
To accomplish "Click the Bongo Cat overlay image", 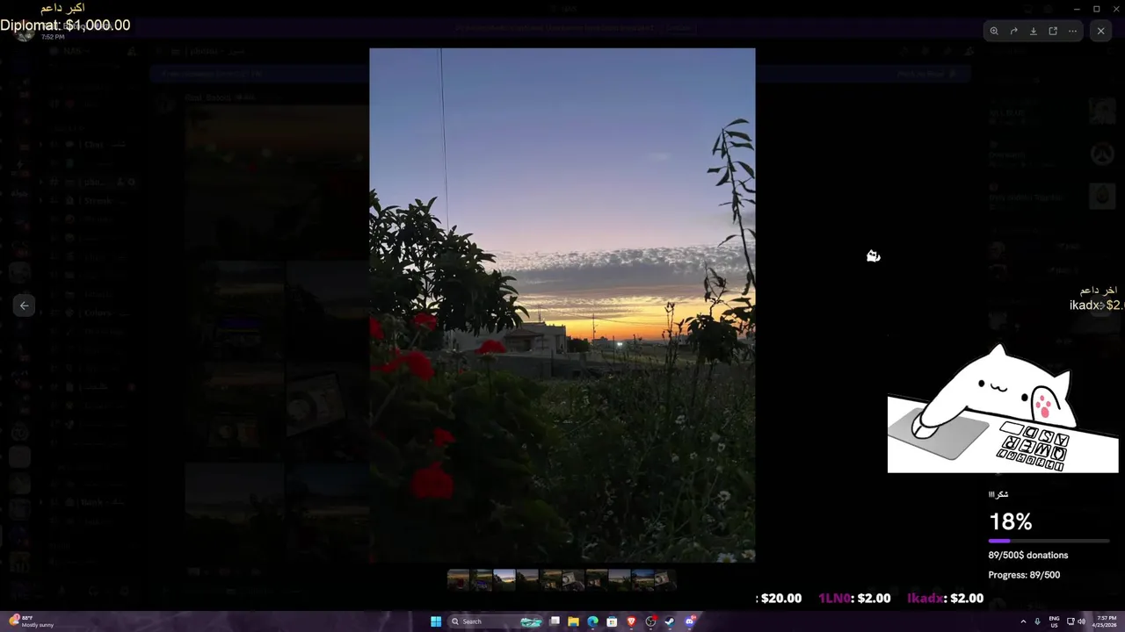I will [1003, 408].
